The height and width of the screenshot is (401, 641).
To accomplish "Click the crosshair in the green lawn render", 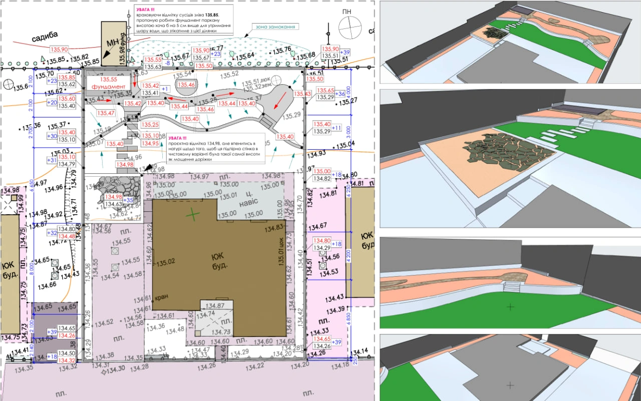I will click(x=510, y=306).
